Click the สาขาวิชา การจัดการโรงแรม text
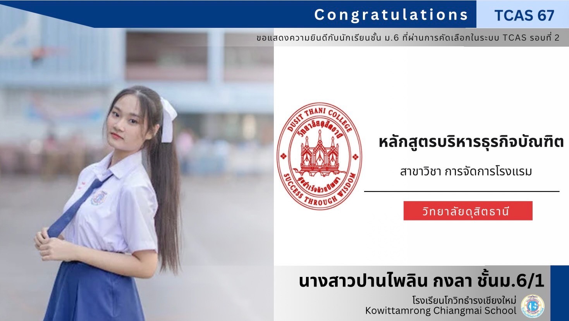 466,171
